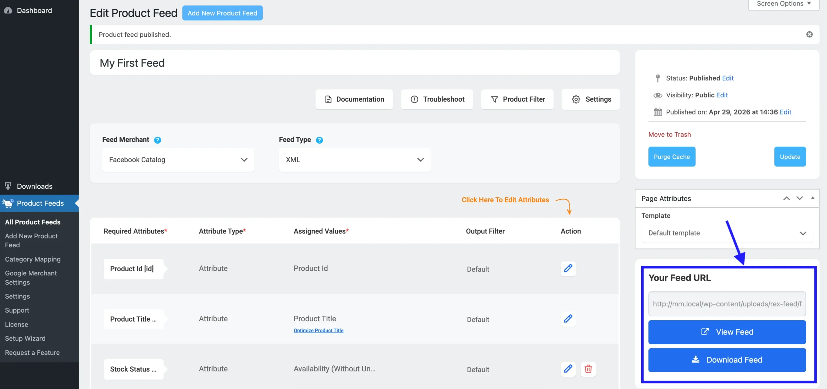
Task: Expand the Default template dropdown
Action: (727, 233)
